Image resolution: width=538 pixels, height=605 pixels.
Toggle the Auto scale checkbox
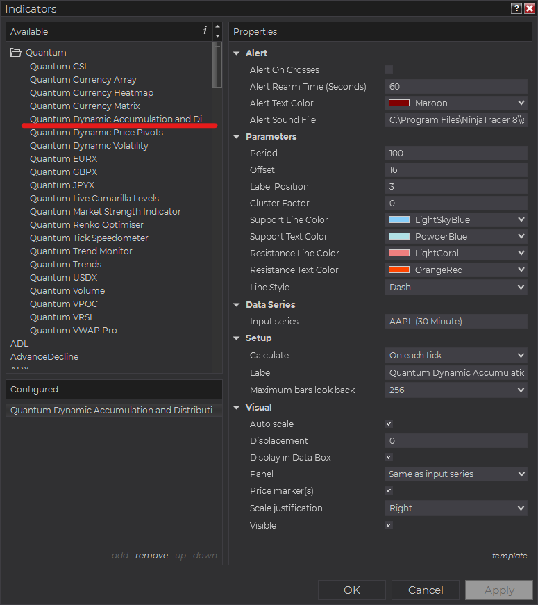pos(389,424)
